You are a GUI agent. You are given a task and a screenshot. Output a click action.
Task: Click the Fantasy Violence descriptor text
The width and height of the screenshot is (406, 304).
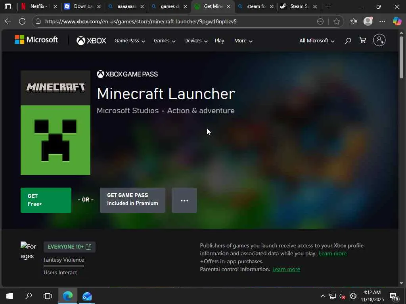click(64, 260)
